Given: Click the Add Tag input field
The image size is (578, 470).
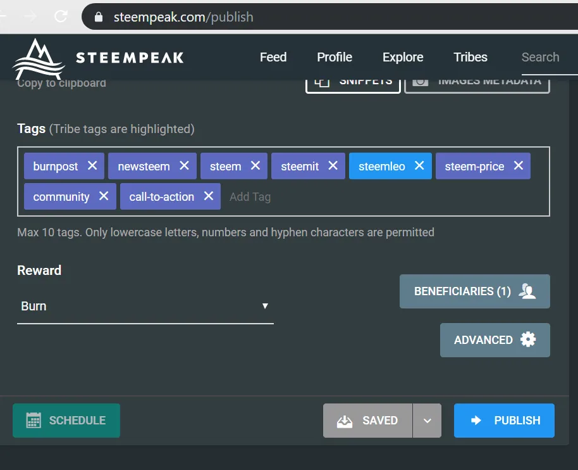Looking at the screenshot, I should click(250, 197).
